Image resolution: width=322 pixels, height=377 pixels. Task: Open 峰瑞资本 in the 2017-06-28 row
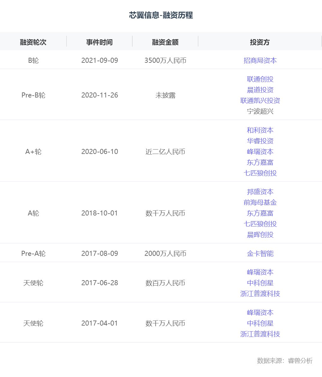coord(260,272)
